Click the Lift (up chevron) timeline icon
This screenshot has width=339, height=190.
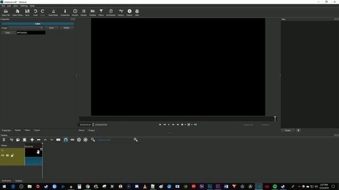point(45,140)
